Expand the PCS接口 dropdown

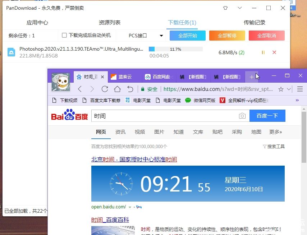[161, 36]
